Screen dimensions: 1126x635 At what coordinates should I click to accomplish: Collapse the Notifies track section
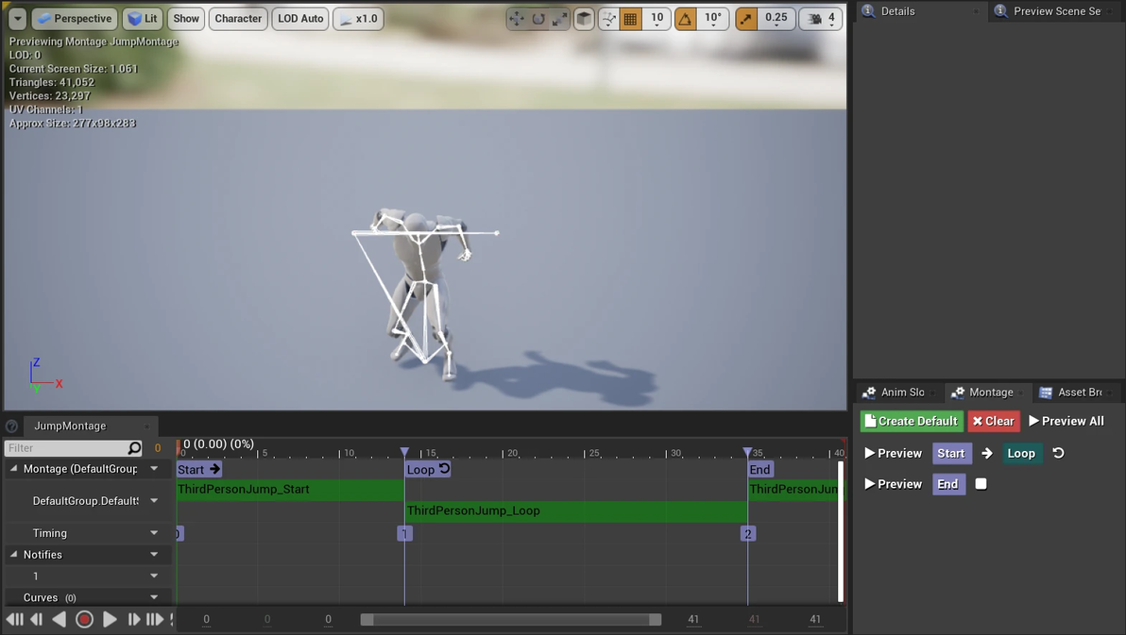pyautogui.click(x=13, y=555)
